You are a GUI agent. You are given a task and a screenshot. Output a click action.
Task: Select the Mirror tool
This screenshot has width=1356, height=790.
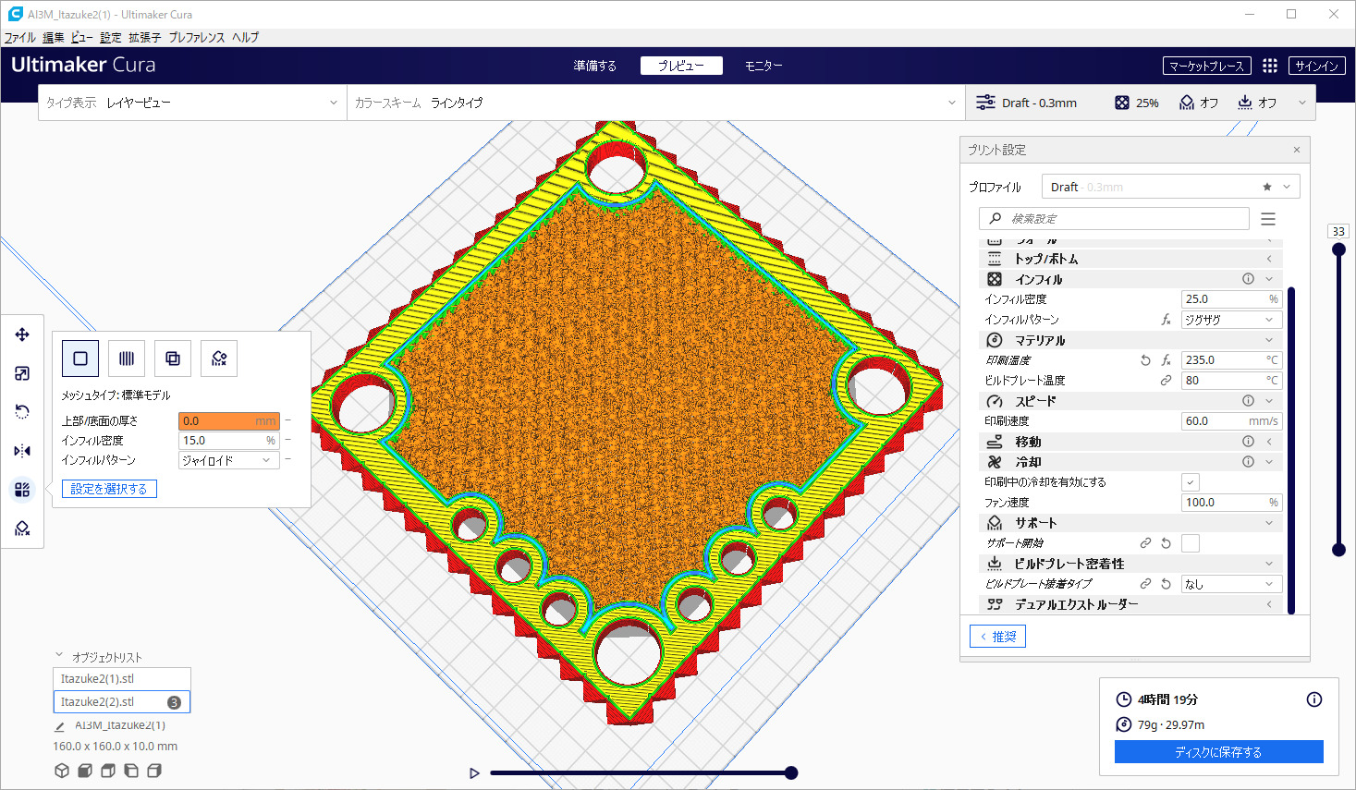22,451
